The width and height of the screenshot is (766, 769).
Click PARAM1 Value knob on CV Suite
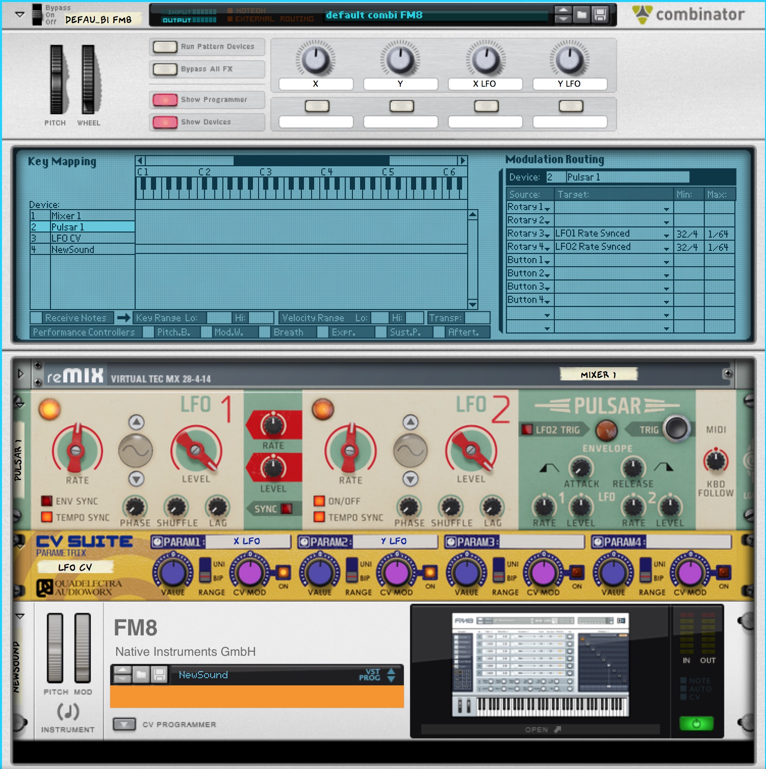pyautogui.click(x=173, y=573)
